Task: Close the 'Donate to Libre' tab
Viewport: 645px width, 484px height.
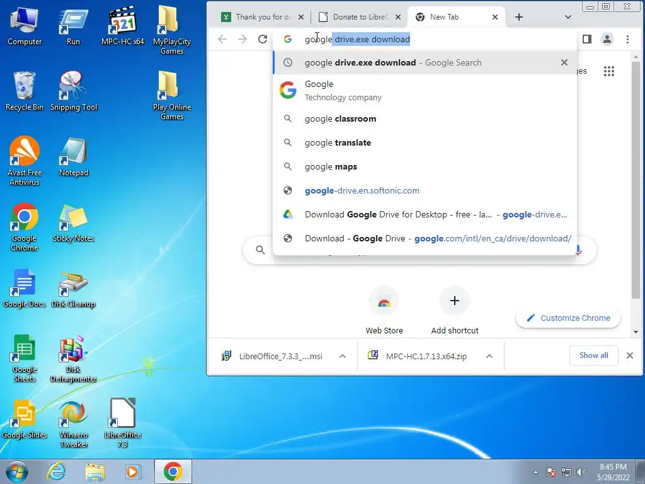Action: 398,17
